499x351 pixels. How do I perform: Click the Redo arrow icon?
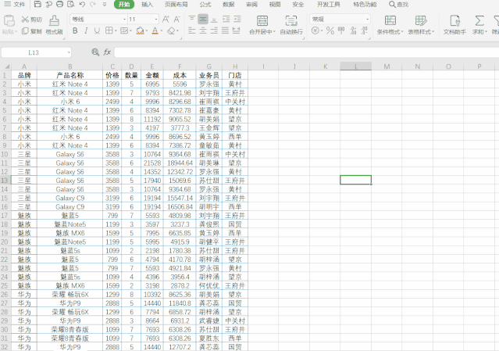(93, 4)
